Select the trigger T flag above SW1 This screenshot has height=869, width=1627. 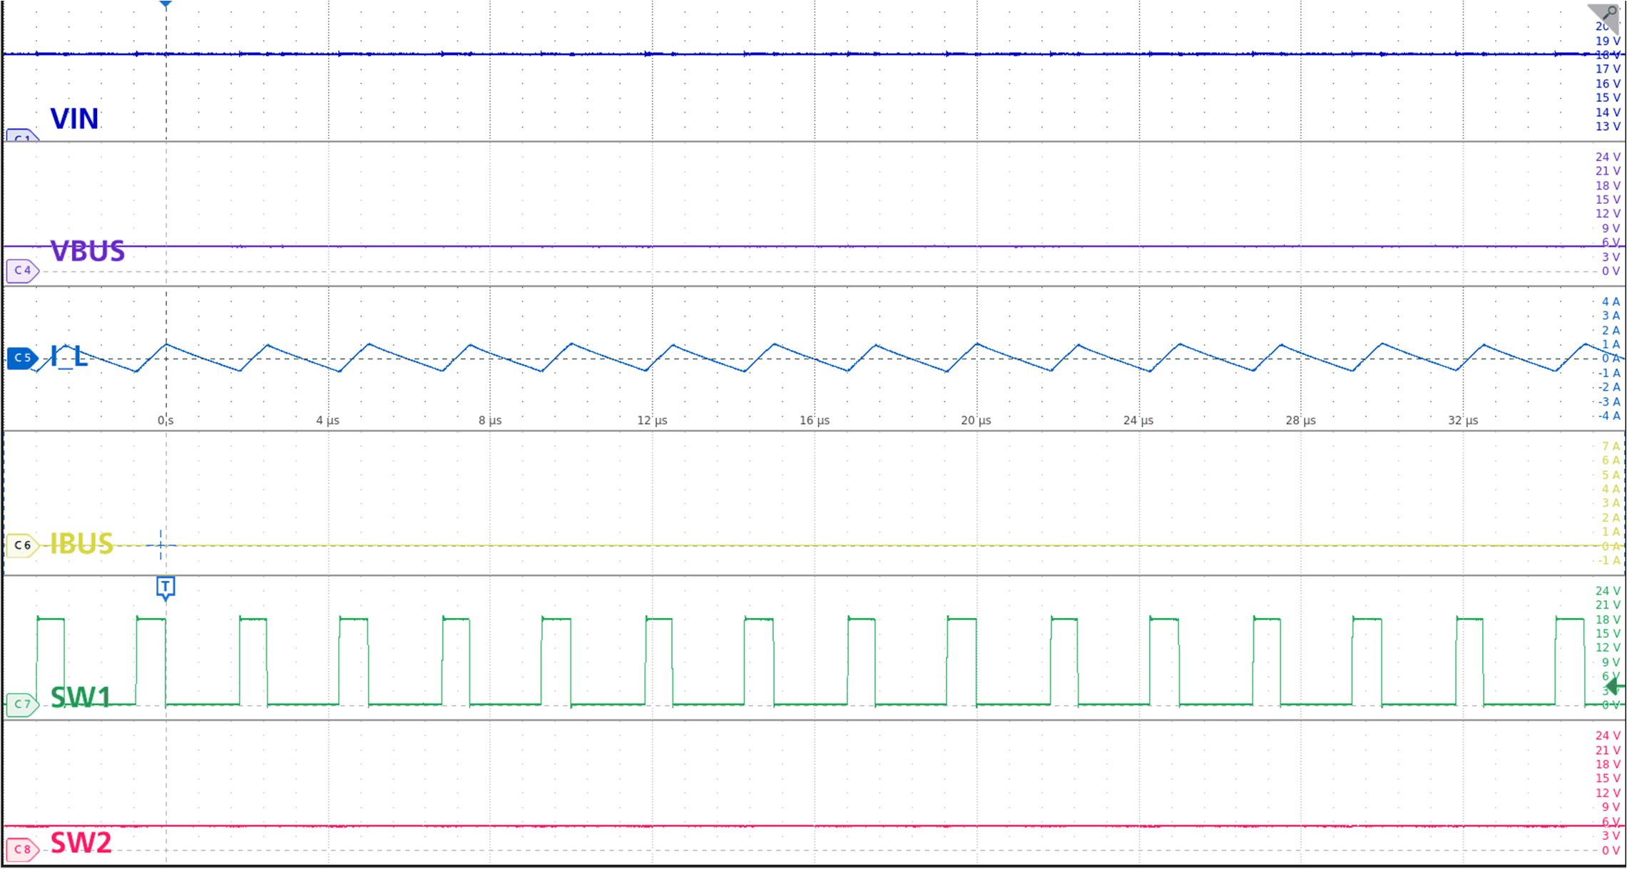165,587
